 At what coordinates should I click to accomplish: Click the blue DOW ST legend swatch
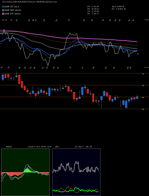point(3,7)
